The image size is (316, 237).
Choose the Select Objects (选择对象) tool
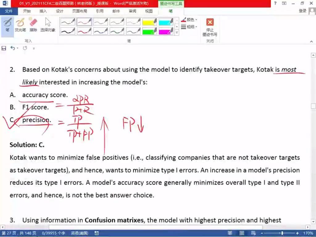point(48,25)
